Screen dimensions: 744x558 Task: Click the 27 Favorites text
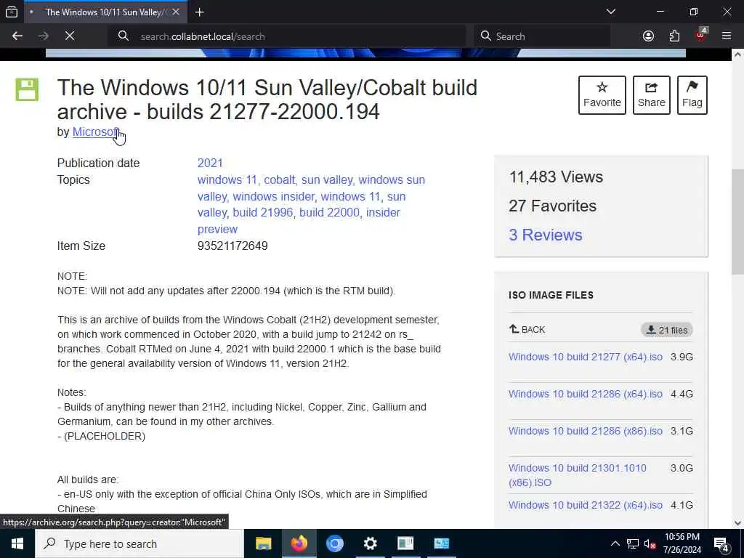[x=552, y=206]
